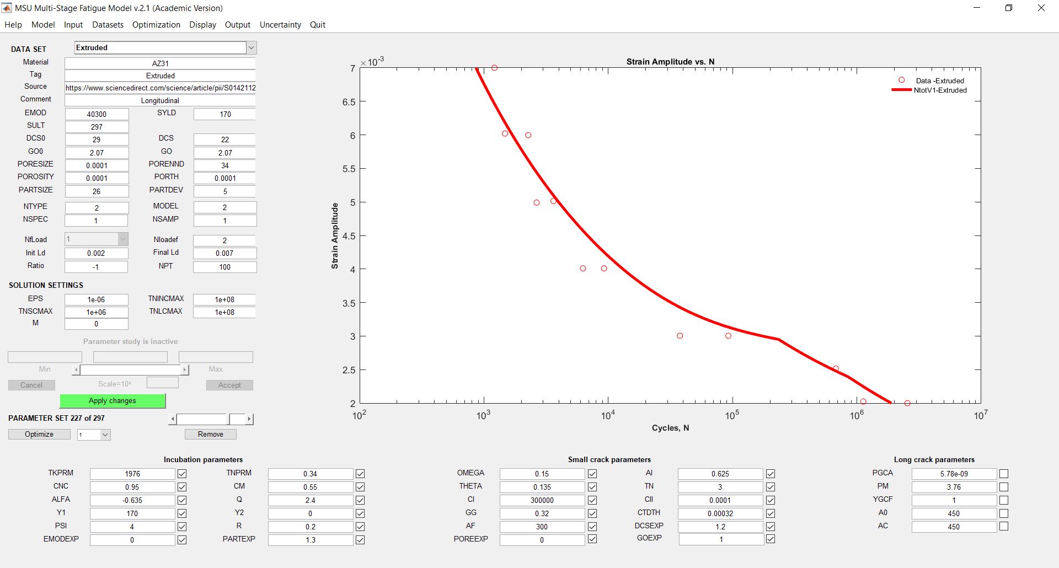
Task: Click the EMOD input field
Action: click(97, 114)
